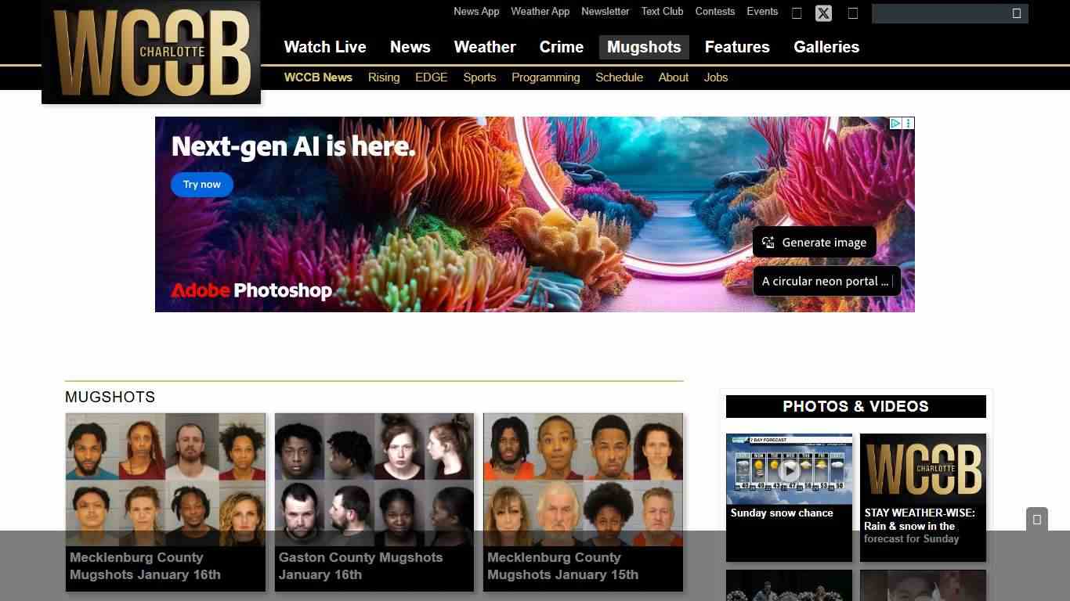Open the Sports sub-navigation link
Viewport: 1070px width, 601px height.
coord(479,77)
